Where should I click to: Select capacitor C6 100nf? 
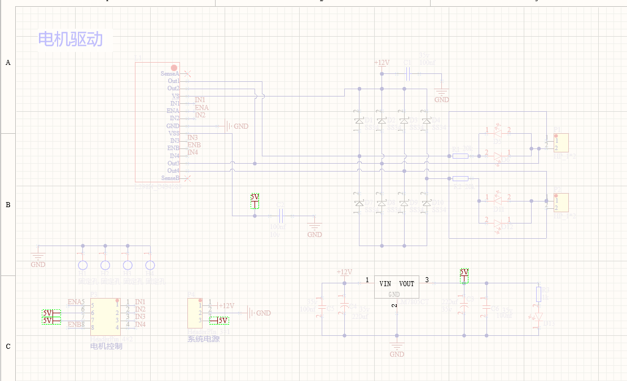point(486,307)
